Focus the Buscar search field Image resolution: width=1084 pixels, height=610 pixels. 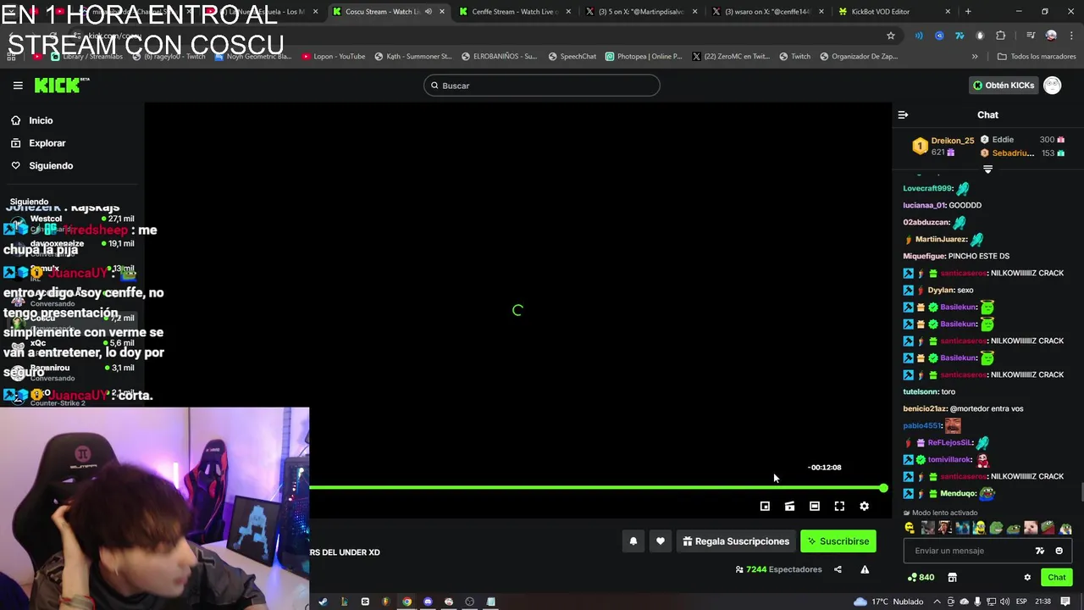coord(542,86)
